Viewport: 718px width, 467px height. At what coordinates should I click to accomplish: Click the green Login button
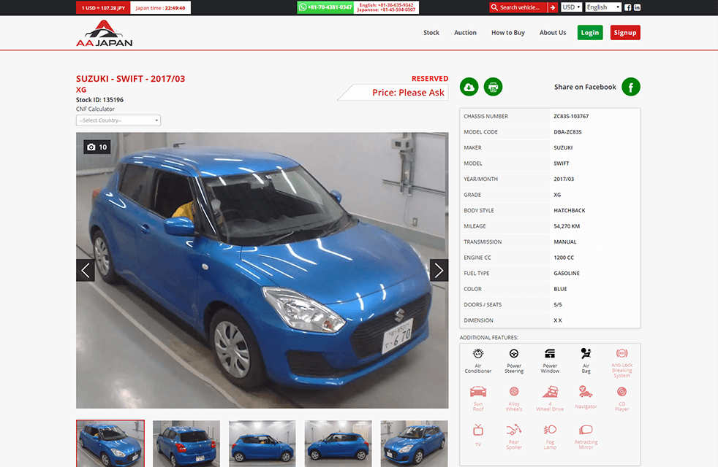click(x=589, y=33)
